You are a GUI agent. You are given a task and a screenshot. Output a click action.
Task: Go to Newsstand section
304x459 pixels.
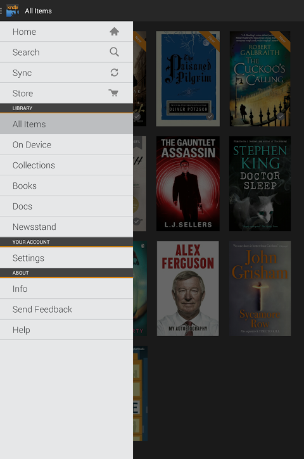click(66, 227)
